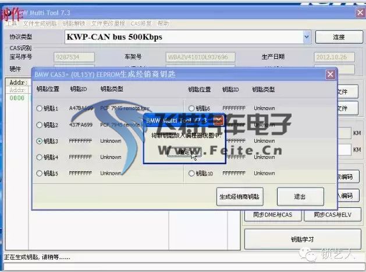Click the 退出 button

(x=300, y=196)
